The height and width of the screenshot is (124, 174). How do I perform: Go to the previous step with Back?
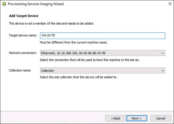(x=115, y=118)
